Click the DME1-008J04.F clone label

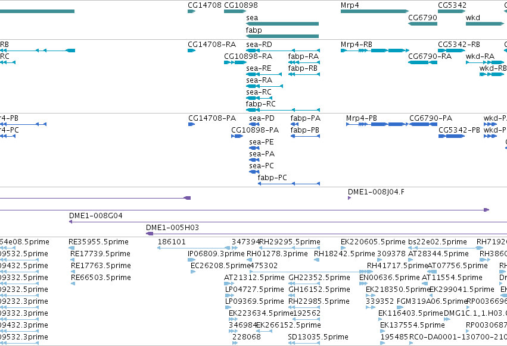pos(376,192)
